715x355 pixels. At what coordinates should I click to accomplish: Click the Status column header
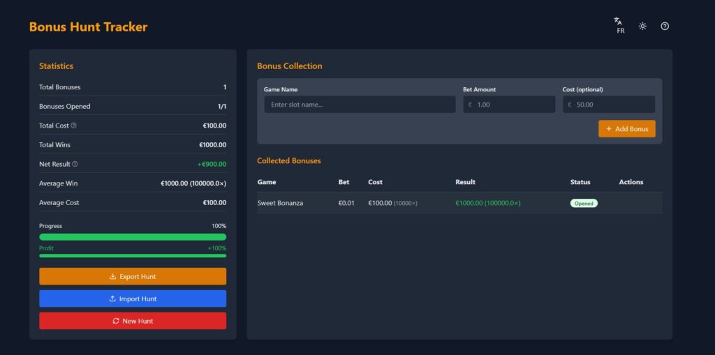tap(580, 182)
